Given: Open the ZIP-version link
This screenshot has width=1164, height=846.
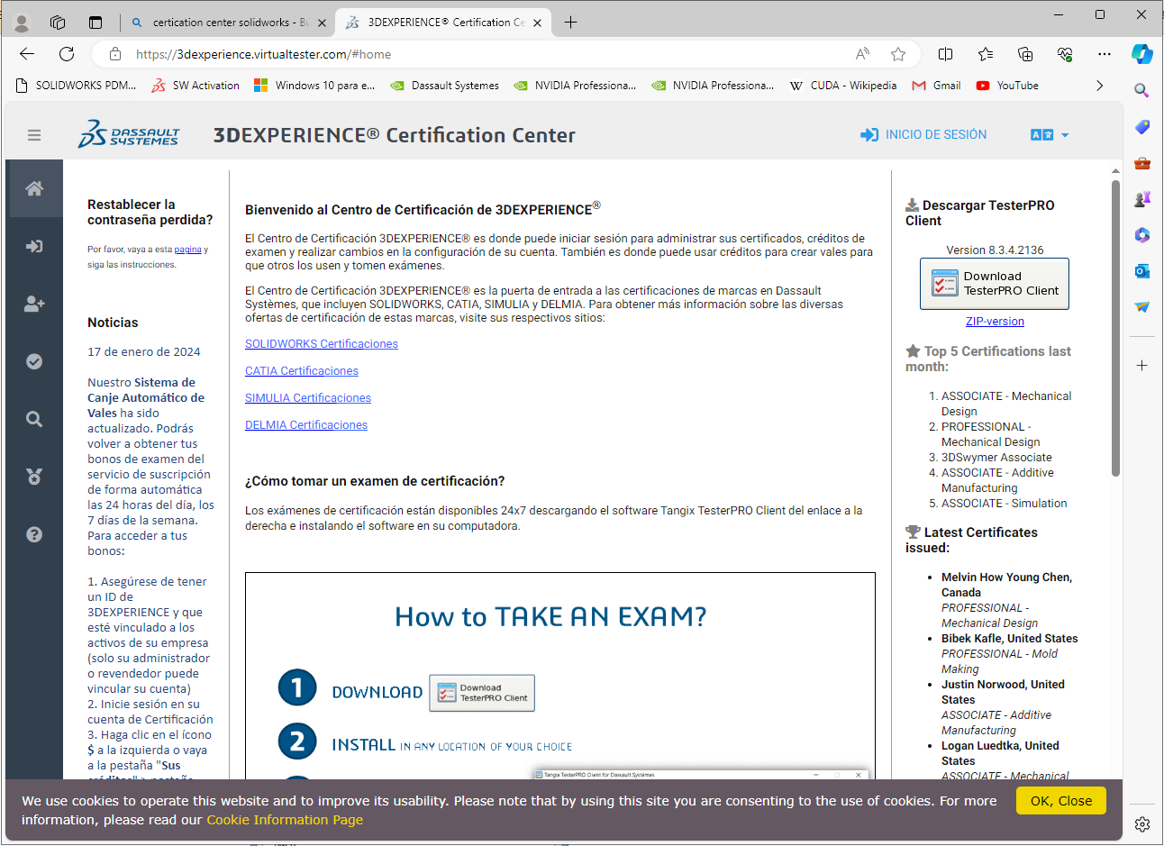Looking at the screenshot, I should (x=995, y=322).
